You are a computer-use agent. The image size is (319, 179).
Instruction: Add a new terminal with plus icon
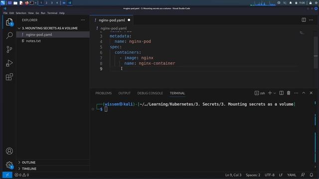click(x=270, y=93)
